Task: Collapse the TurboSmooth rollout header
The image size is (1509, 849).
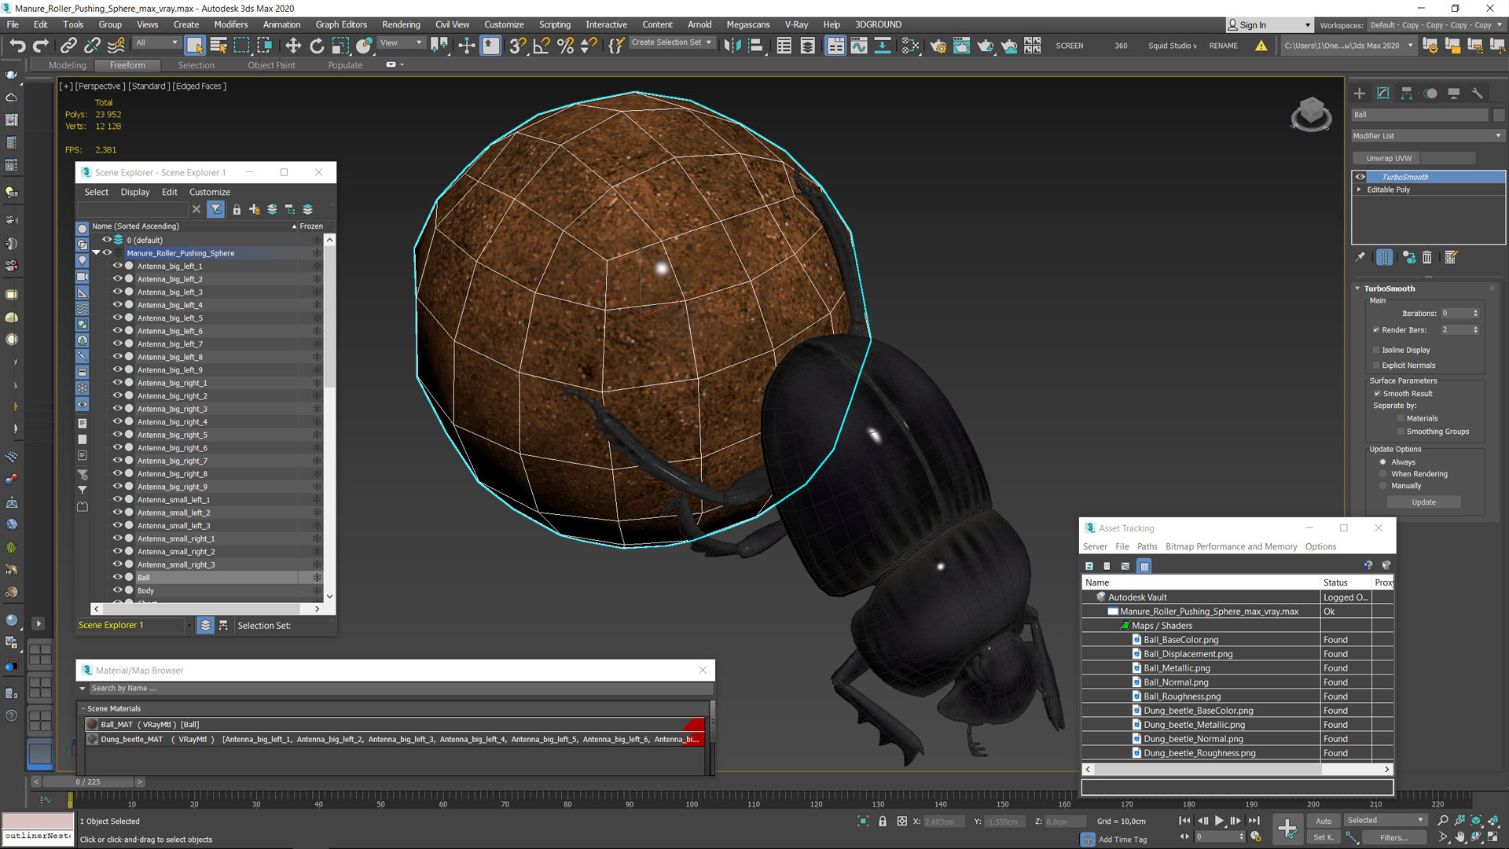Action: coord(1388,289)
